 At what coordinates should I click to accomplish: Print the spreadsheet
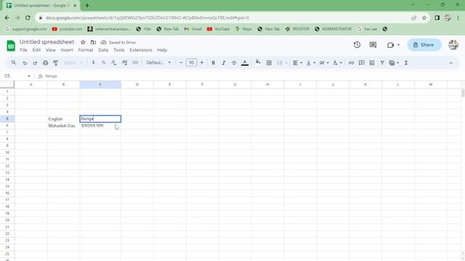coord(45,63)
